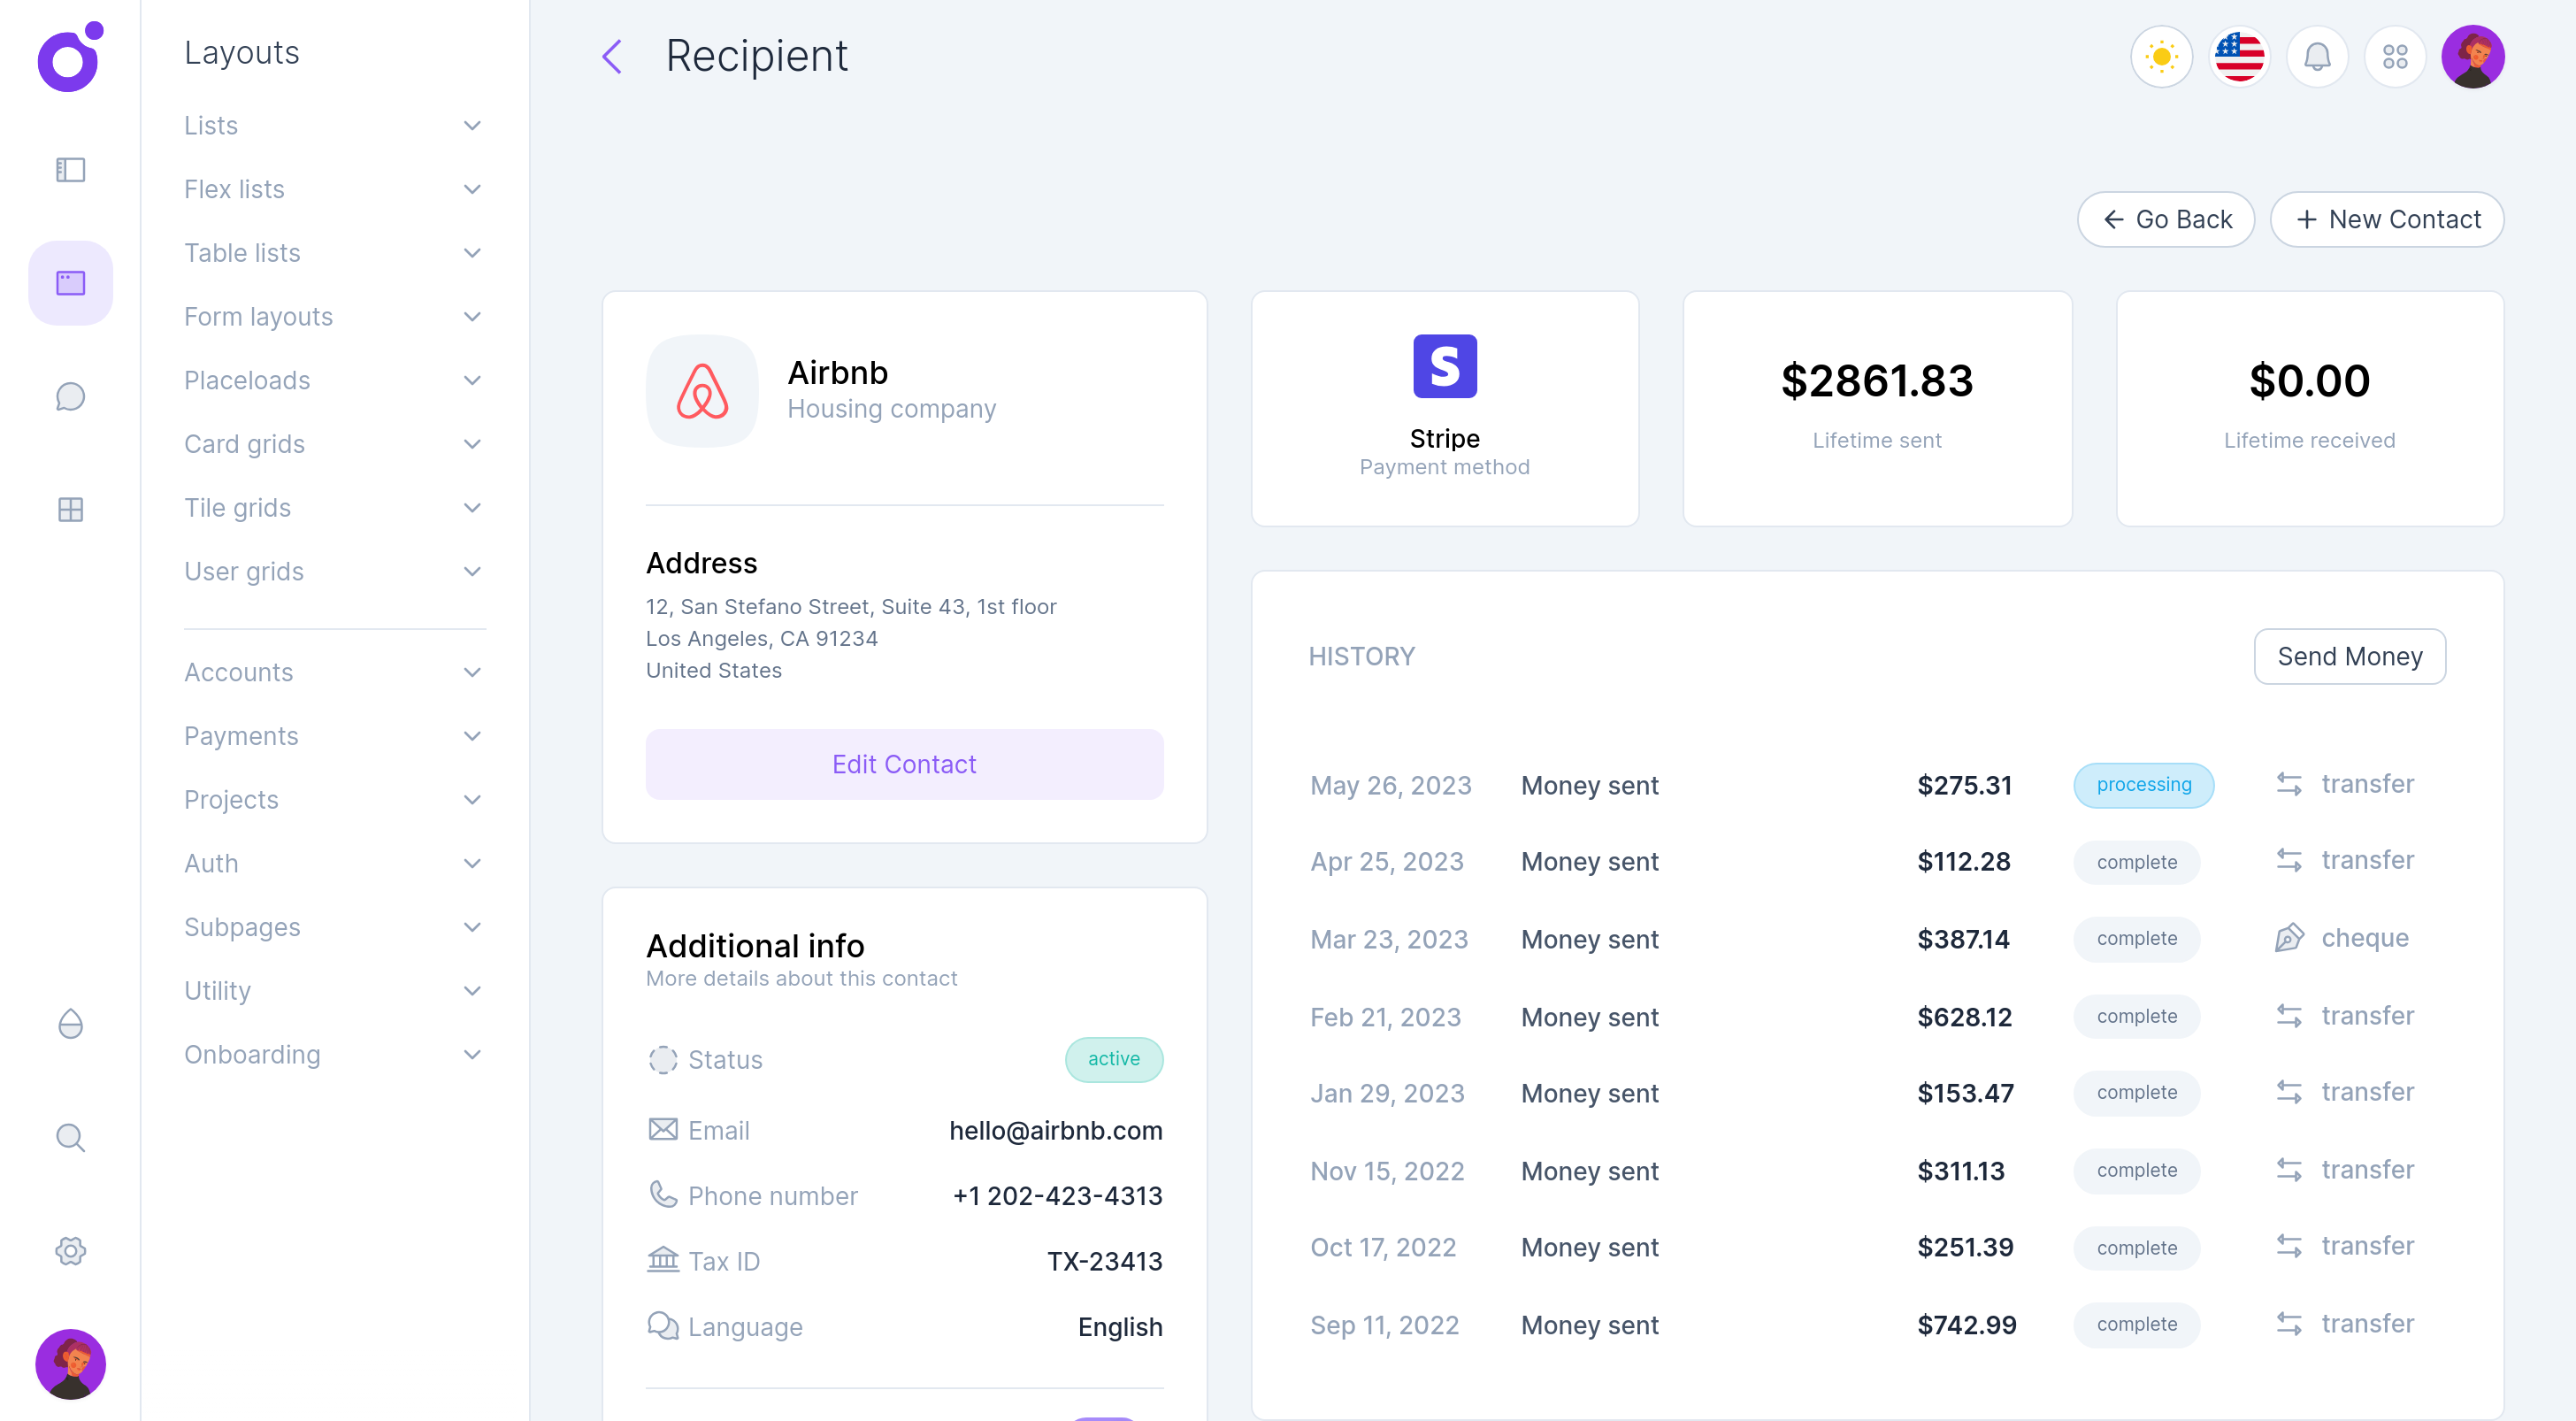Open the Card grids menu item
The width and height of the screenshot is (2576, 1421).
click(x=333, y=444)
